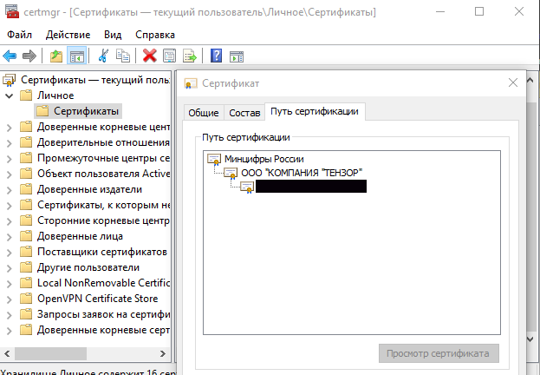This screenshot has height=375, width=540.
Task: Collapse the Личное tree node
Action: coord(10,95)
